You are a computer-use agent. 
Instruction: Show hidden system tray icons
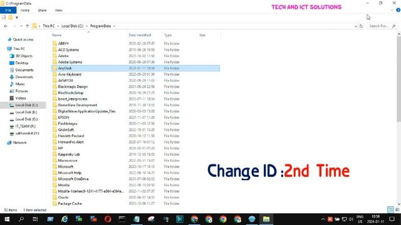click(x=323, y=219)
